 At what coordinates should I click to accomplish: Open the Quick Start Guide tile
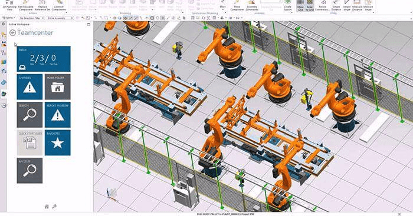tap(29, 142)
